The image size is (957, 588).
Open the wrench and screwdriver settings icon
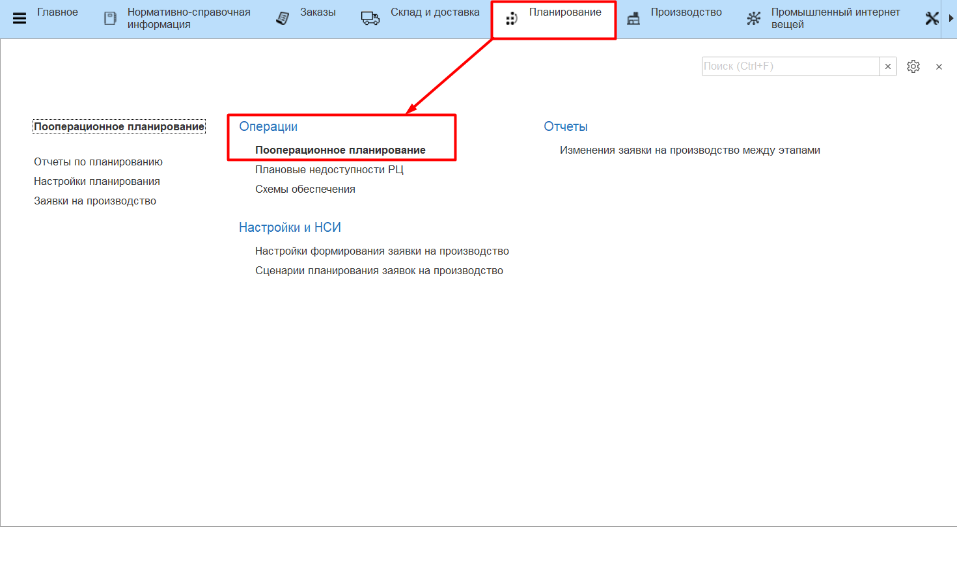pos(932,18)
